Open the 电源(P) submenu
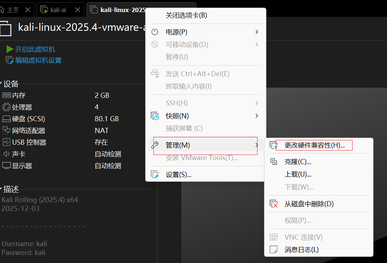This screenshot has height=263, width=387. pos(205,32)
